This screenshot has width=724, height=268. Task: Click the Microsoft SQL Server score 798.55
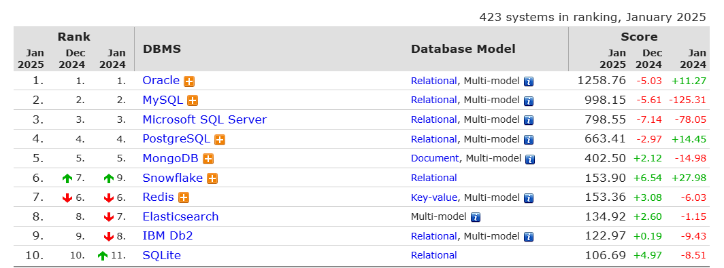pyautogui.click(x=606, y=119)
